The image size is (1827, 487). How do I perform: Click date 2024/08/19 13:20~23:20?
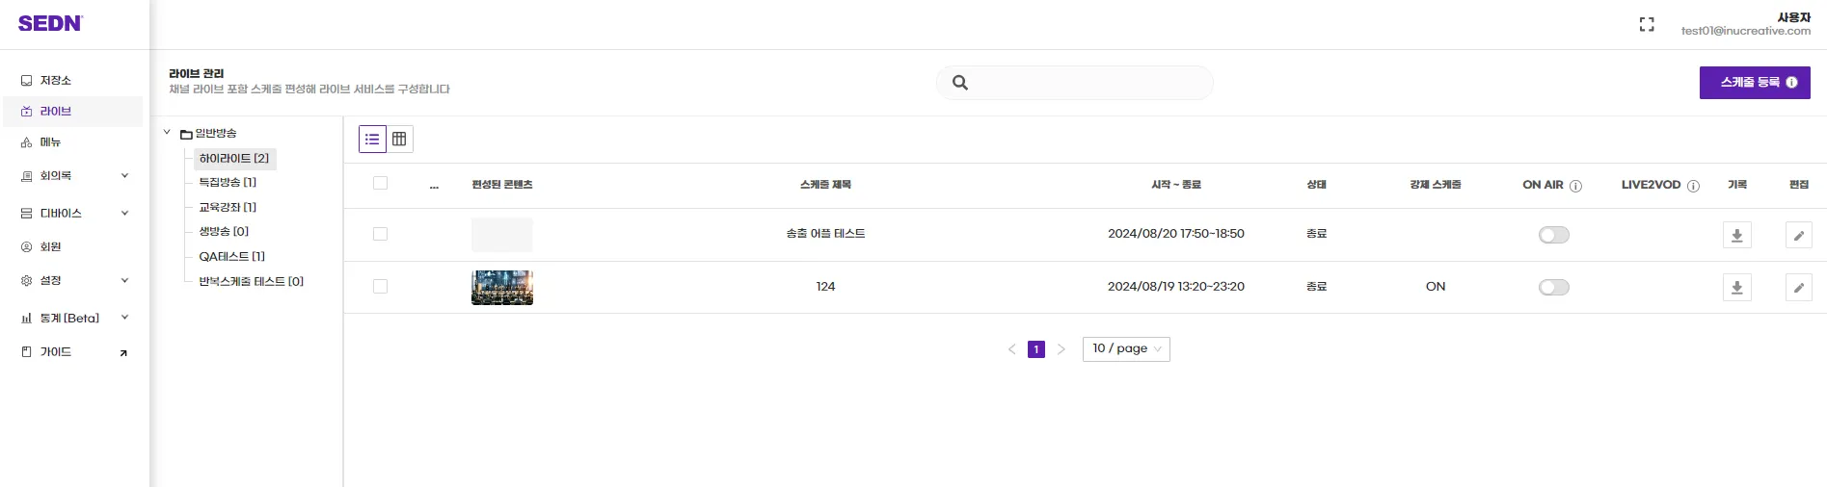[1176, 287]
